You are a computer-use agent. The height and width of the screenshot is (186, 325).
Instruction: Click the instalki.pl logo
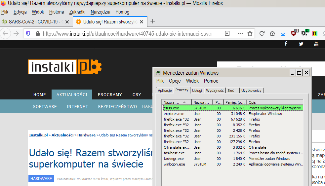point(65,67)
